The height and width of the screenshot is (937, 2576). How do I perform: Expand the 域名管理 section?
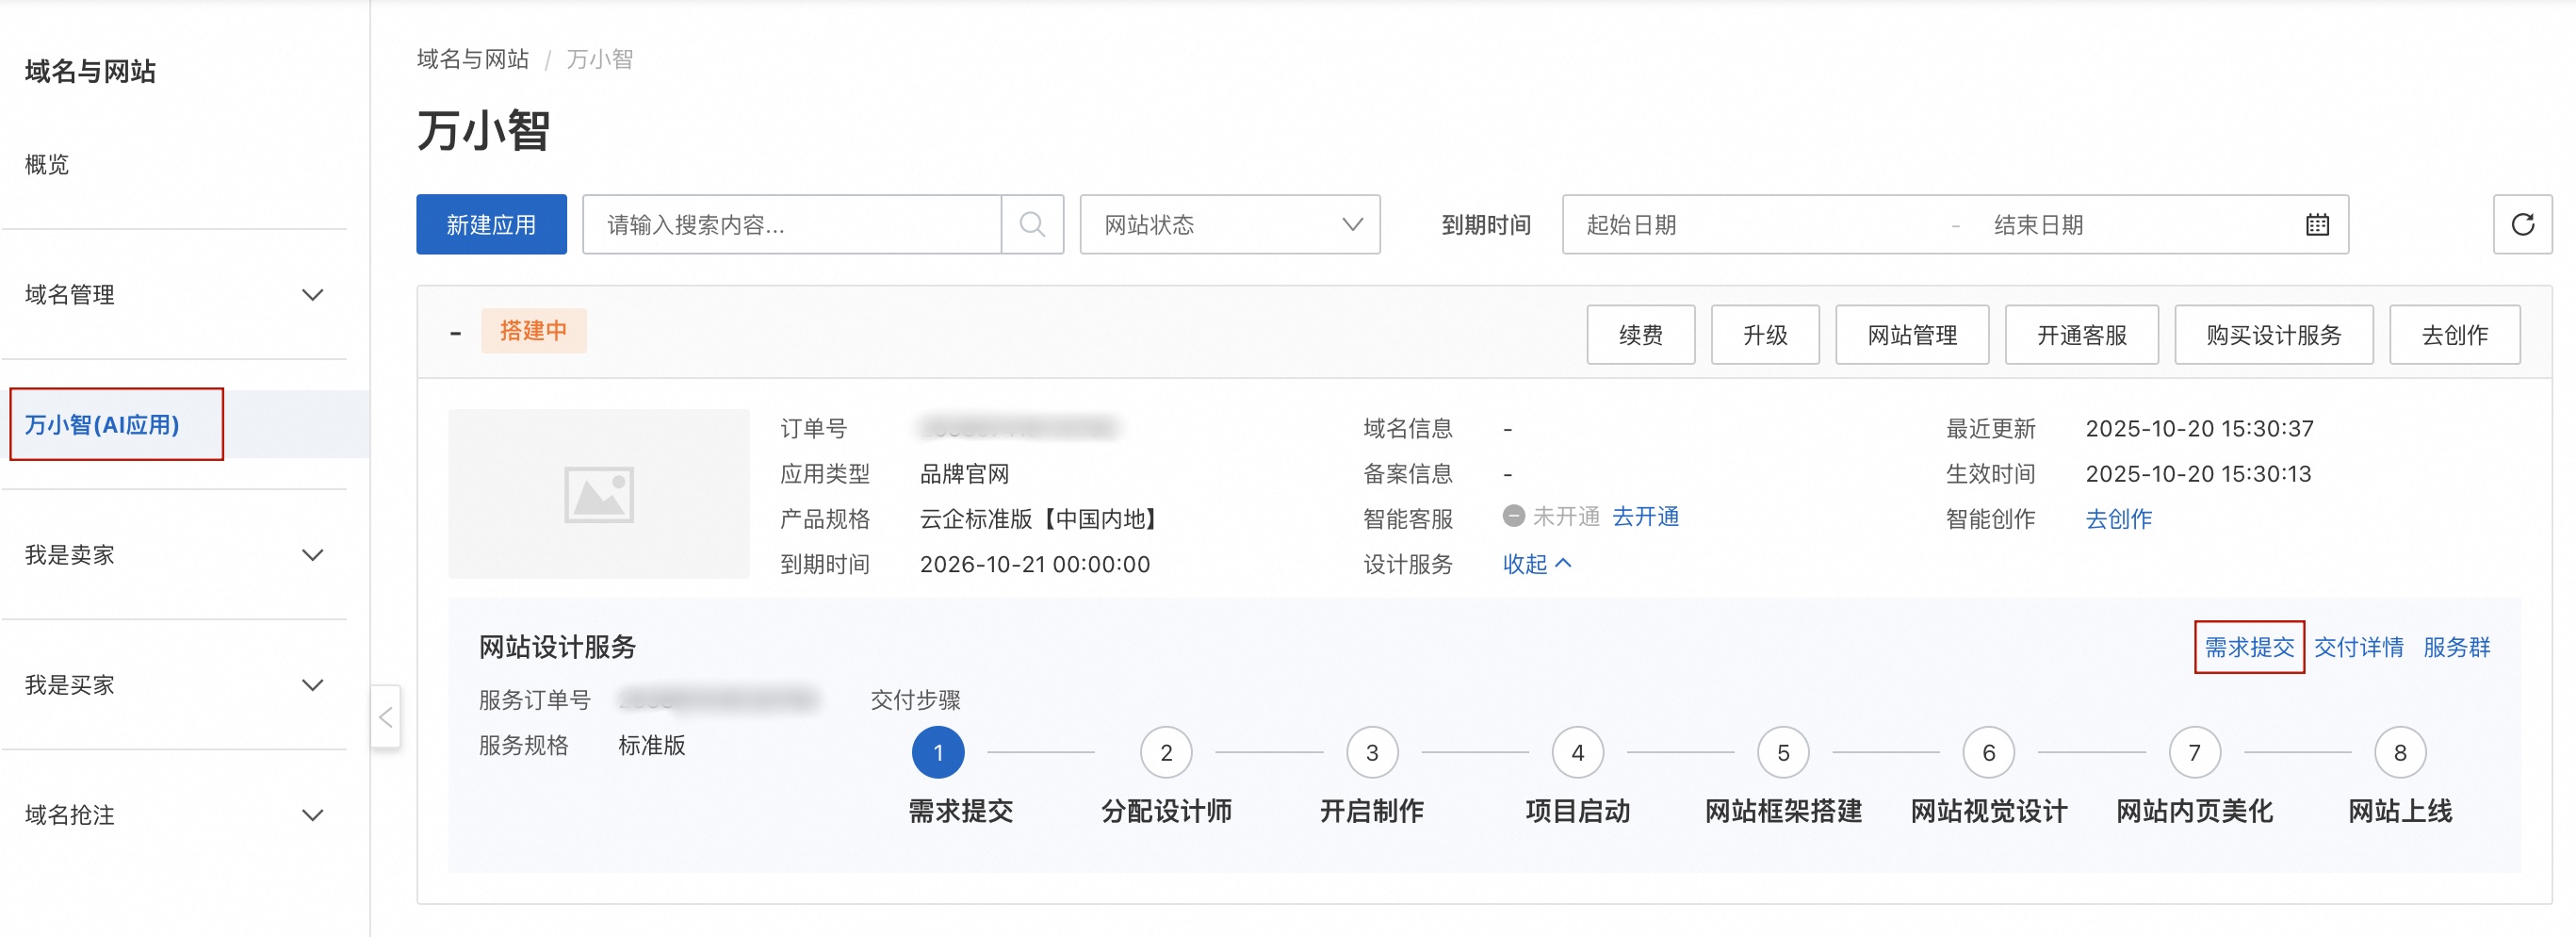[x=175, y=295]
